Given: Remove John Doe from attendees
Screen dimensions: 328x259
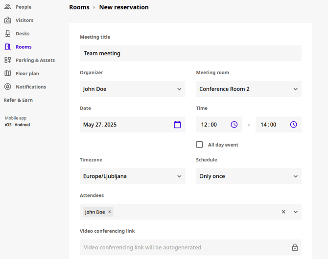Looking at the screenshot, I should (x=110, y=212).
